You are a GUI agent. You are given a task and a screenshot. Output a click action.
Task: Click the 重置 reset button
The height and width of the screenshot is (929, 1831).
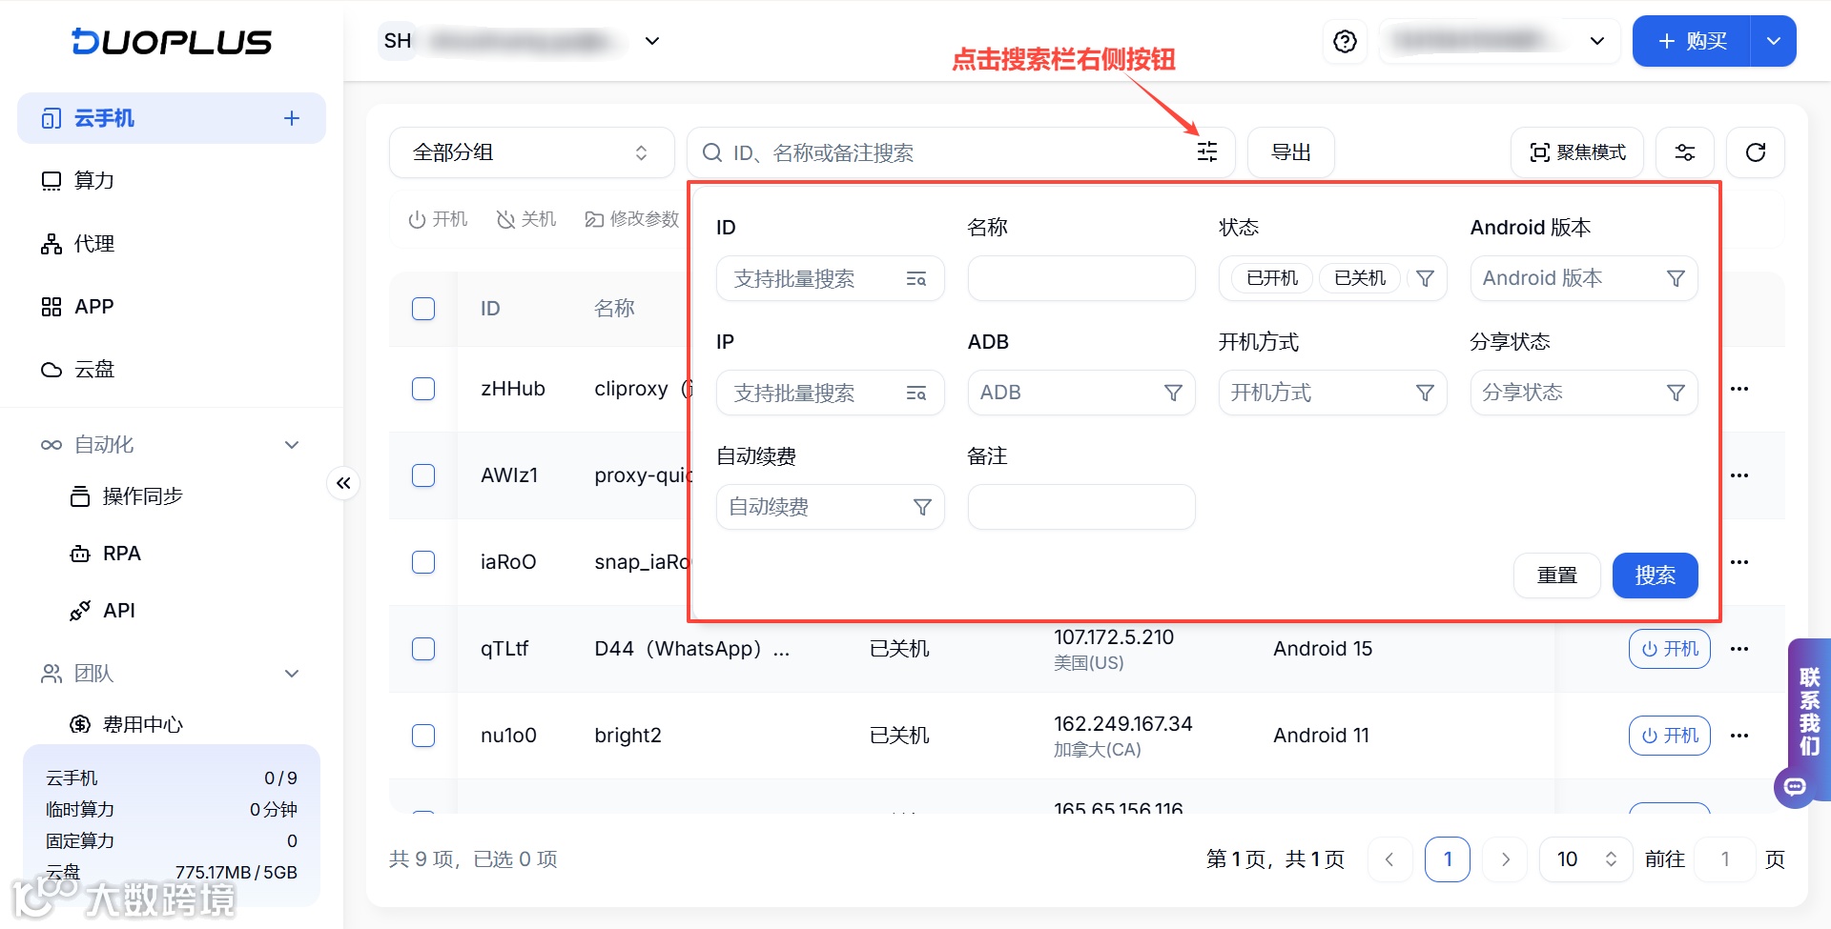[1556, 576]
